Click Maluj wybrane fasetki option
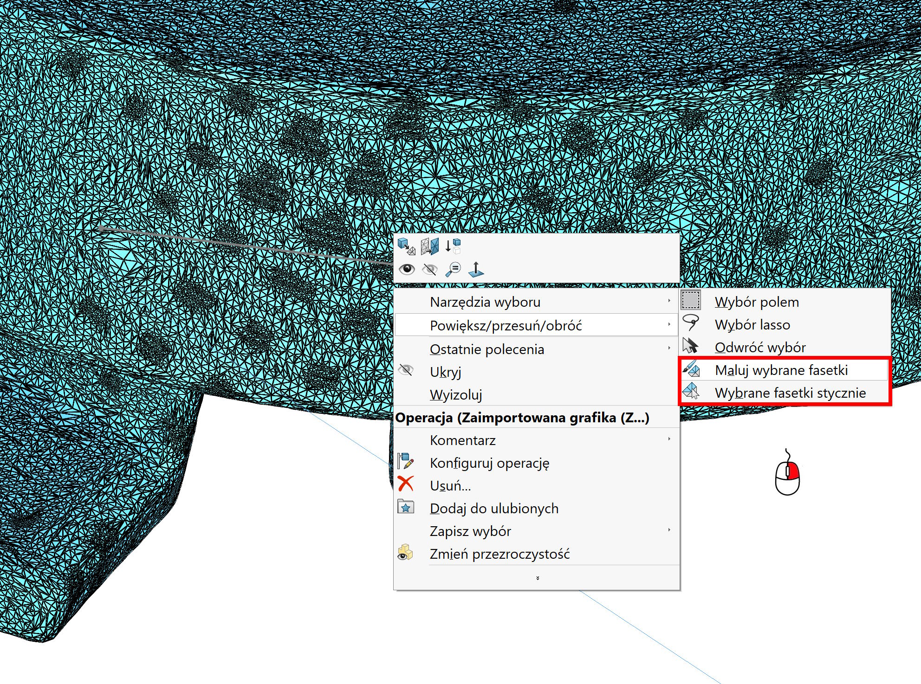Viewport: 921px width, 684px height. pyautogui.click(x=781, y=370)
